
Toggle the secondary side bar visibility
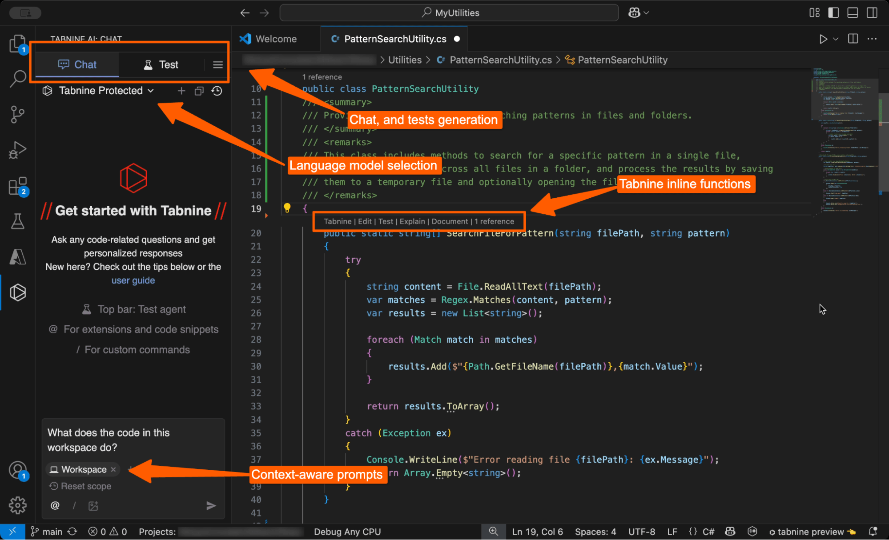(872, 12)
